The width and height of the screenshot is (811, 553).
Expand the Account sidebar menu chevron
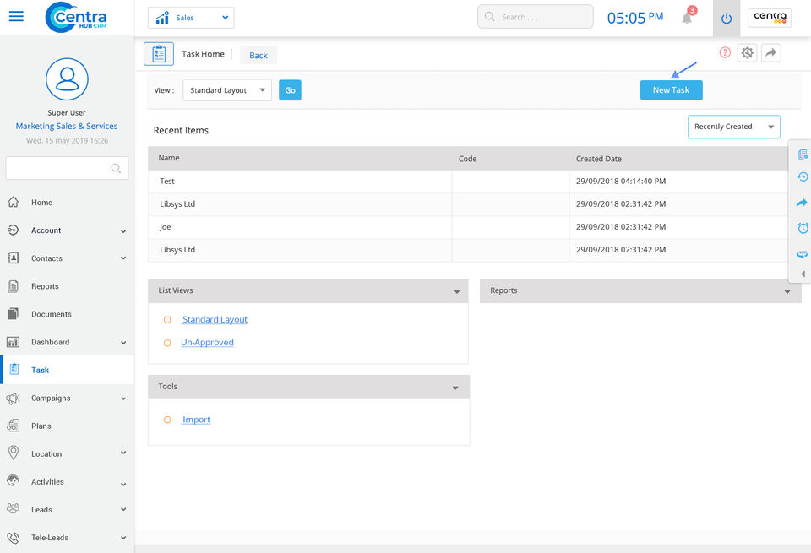[x=123, y=231]
